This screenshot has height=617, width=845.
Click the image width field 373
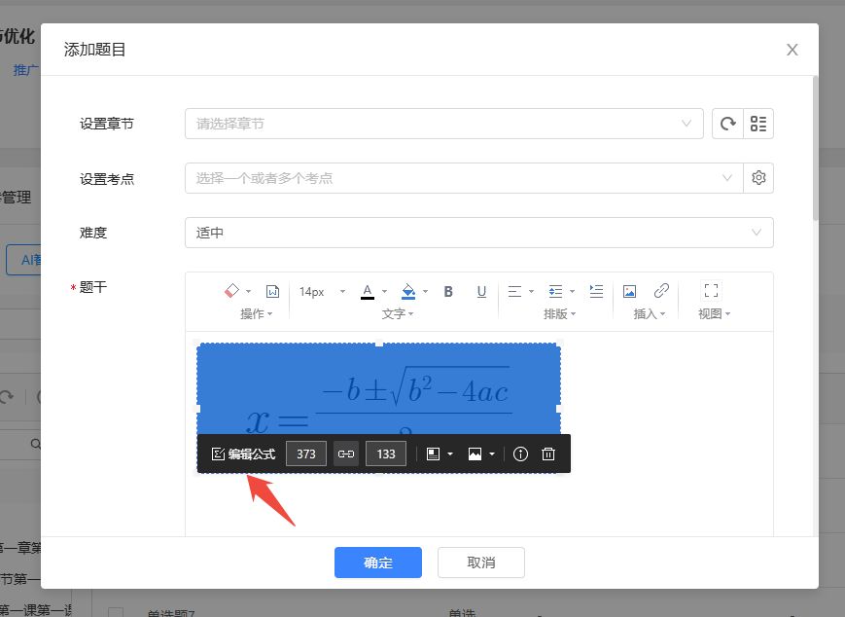306,454
